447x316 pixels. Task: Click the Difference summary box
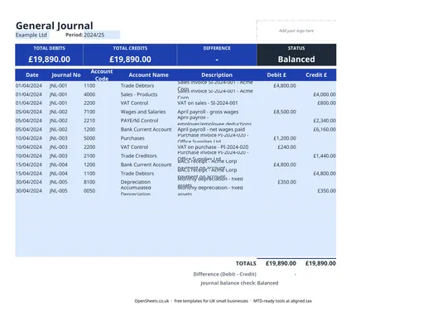[217, 55]
